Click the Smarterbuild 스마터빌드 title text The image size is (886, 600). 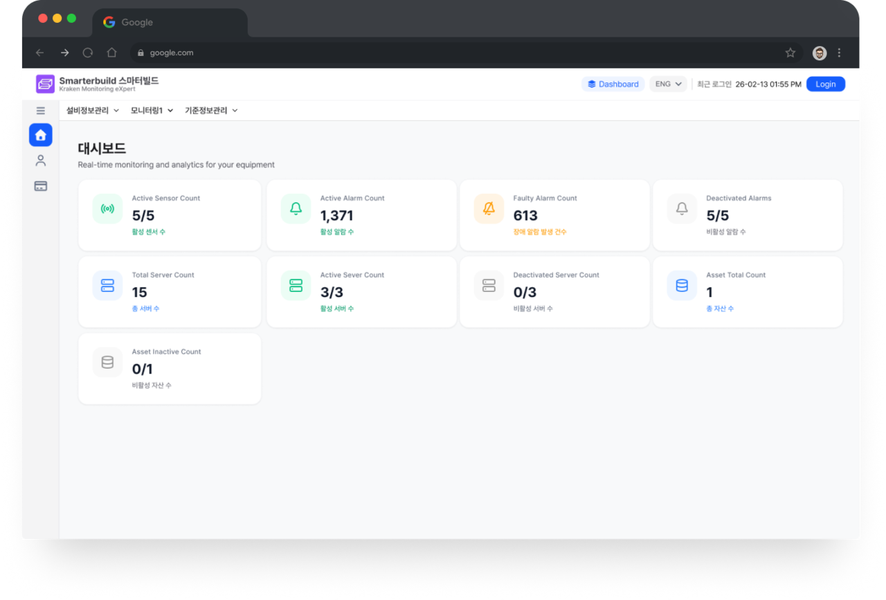click(109, 80)
